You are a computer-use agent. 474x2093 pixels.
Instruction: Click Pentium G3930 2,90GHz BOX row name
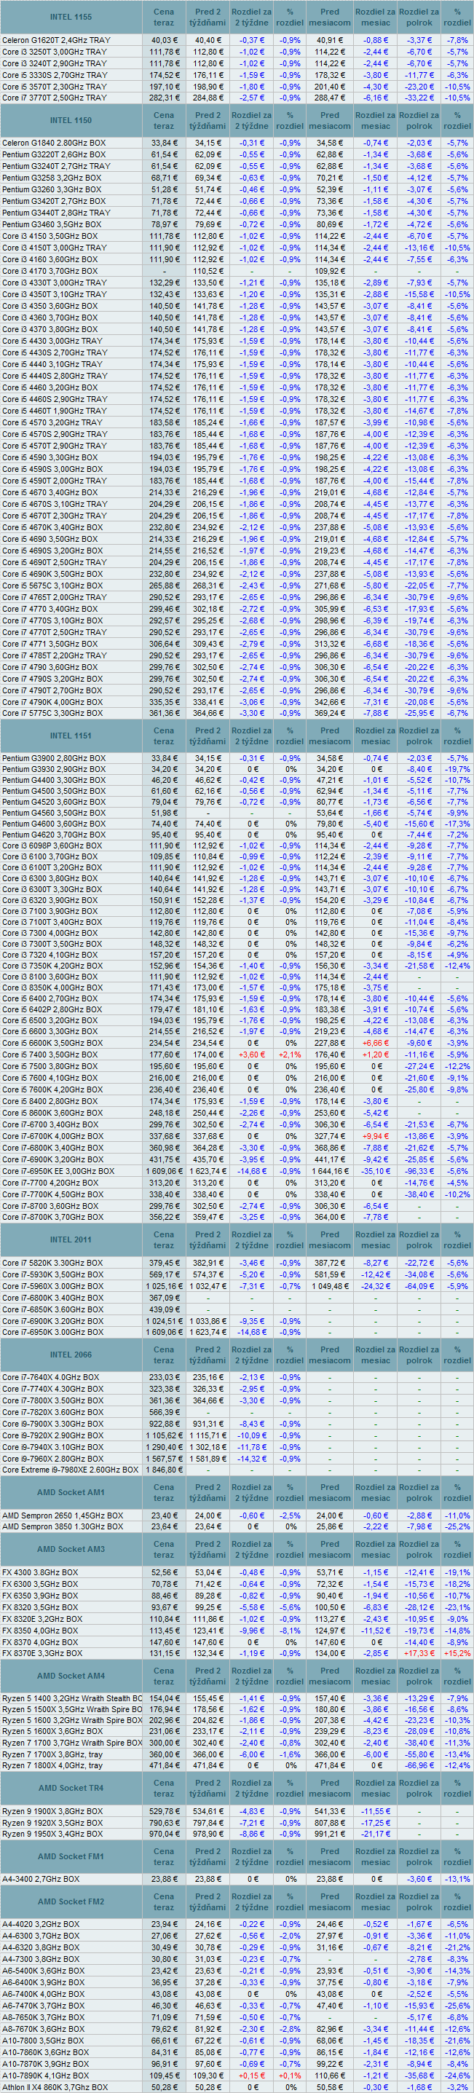tap(54, 768)
